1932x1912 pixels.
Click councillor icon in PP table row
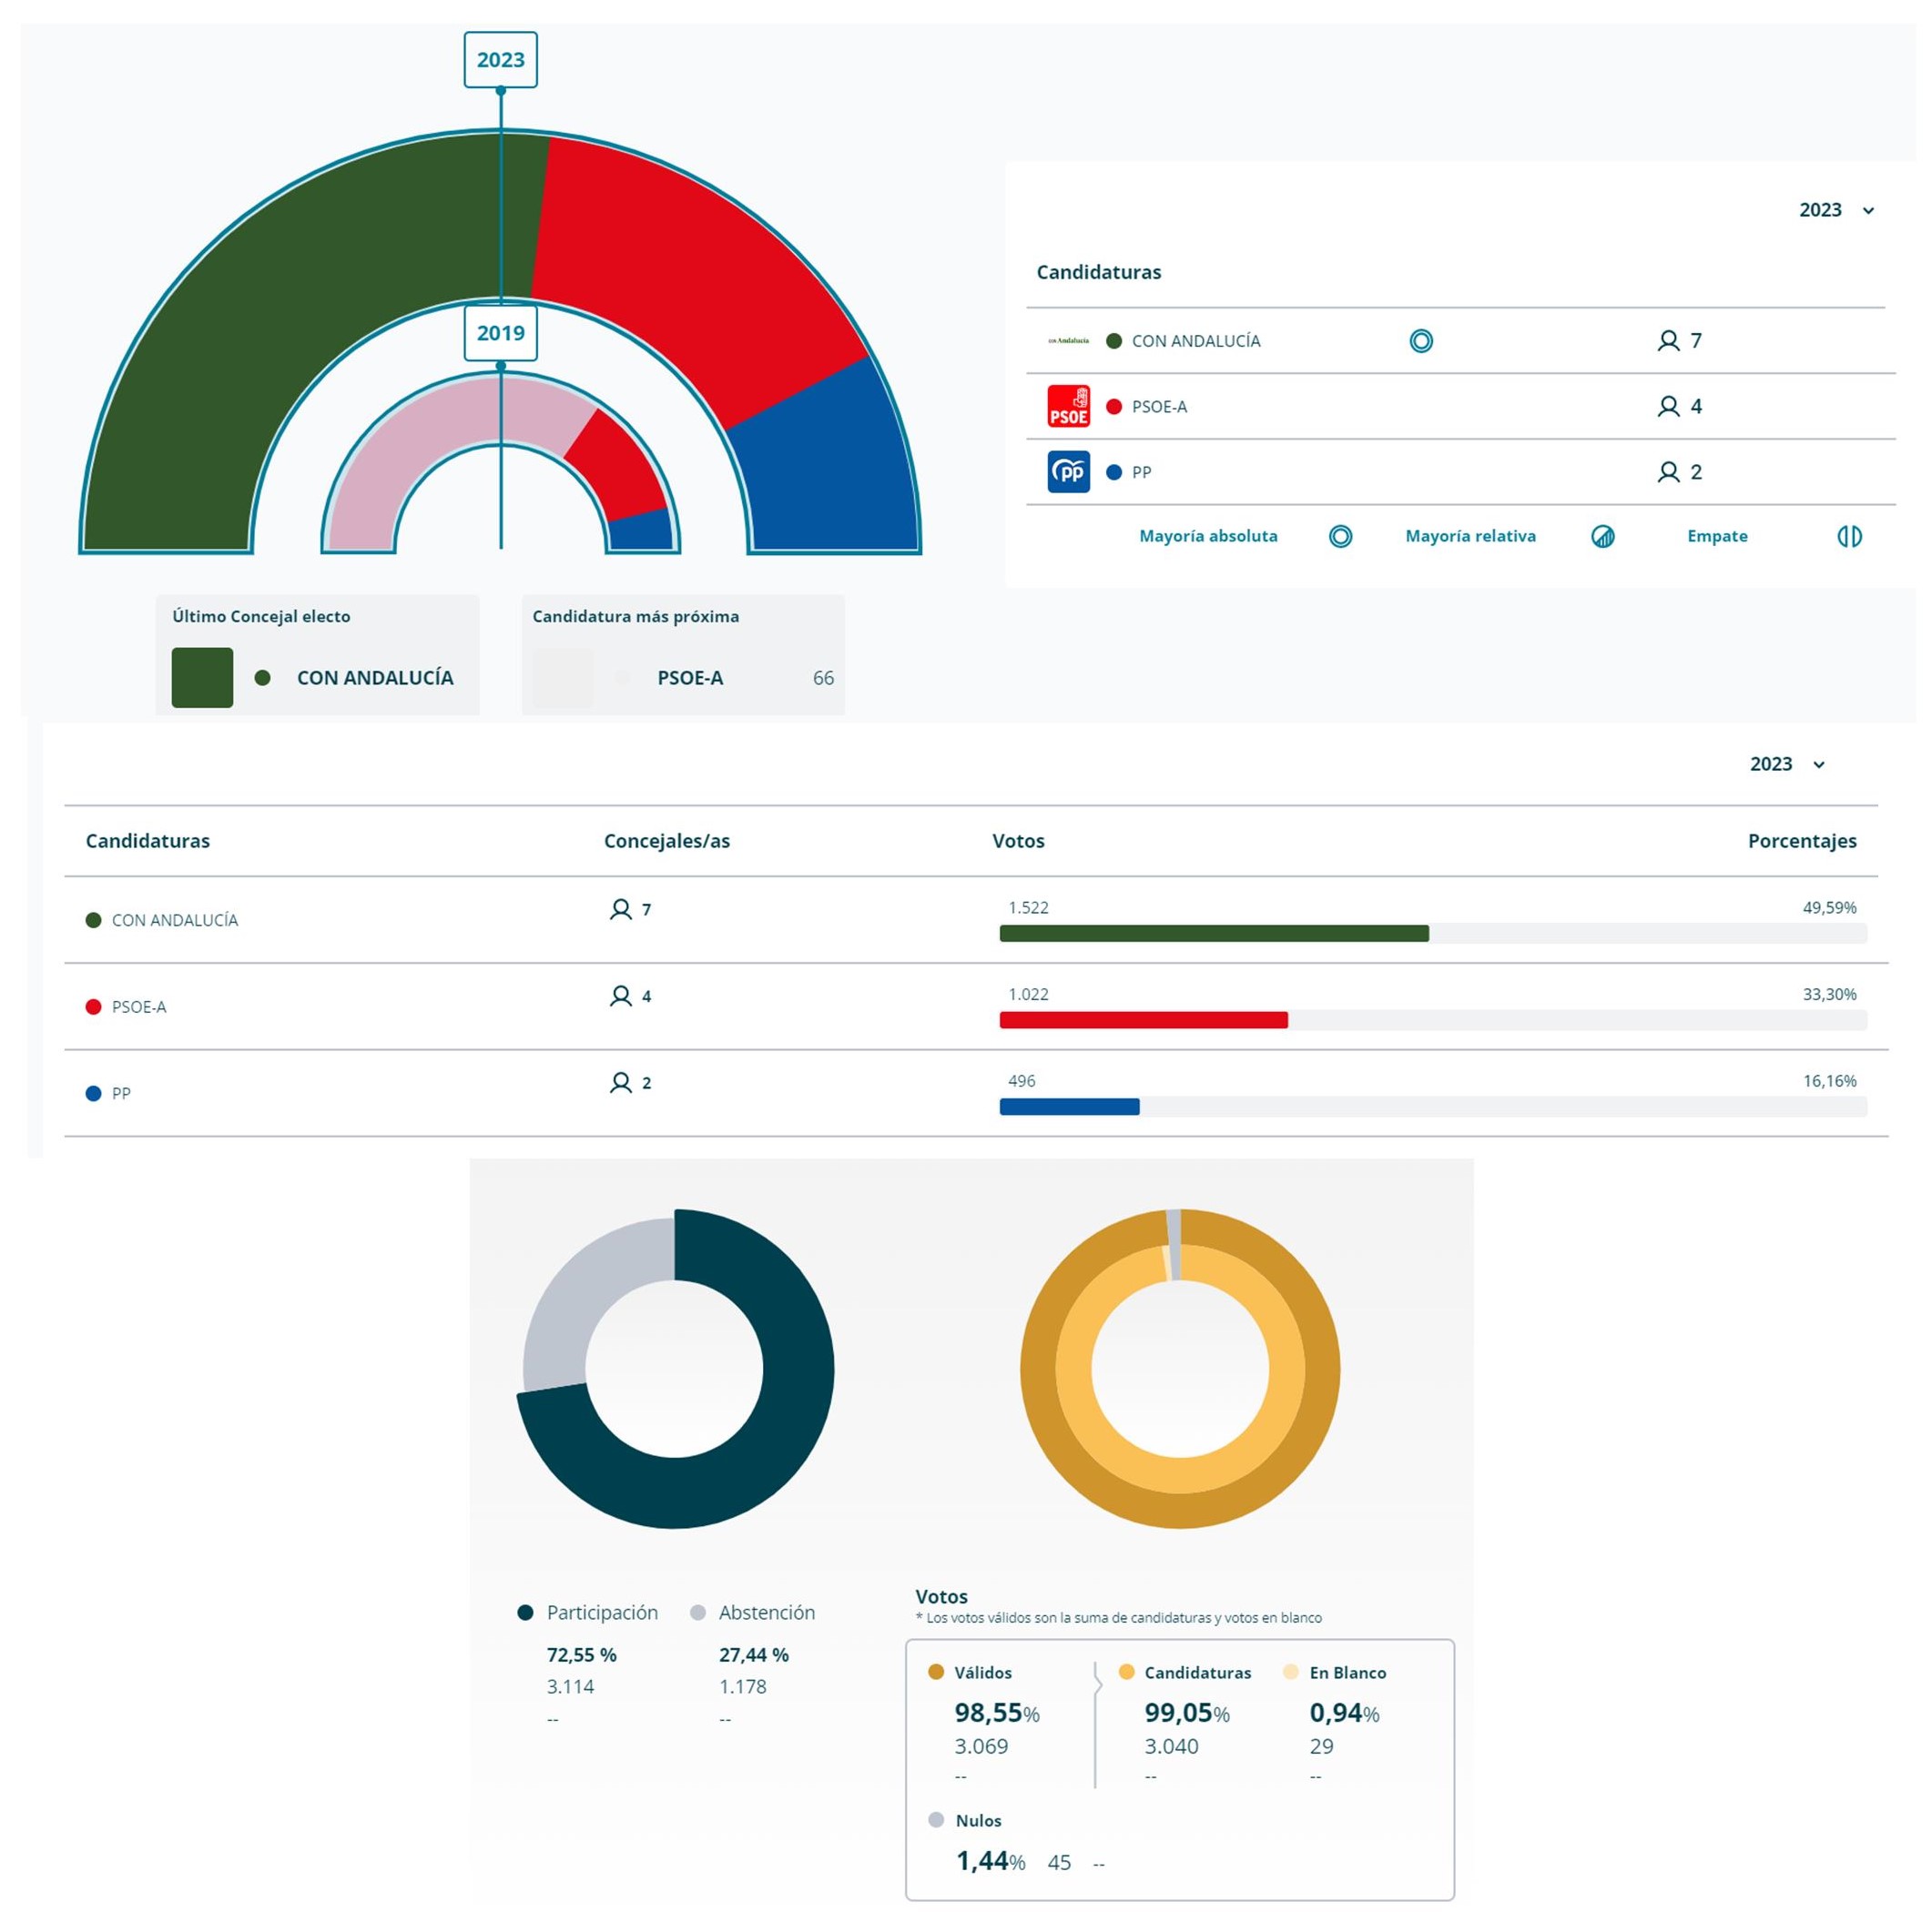(x=620, y=1082)
